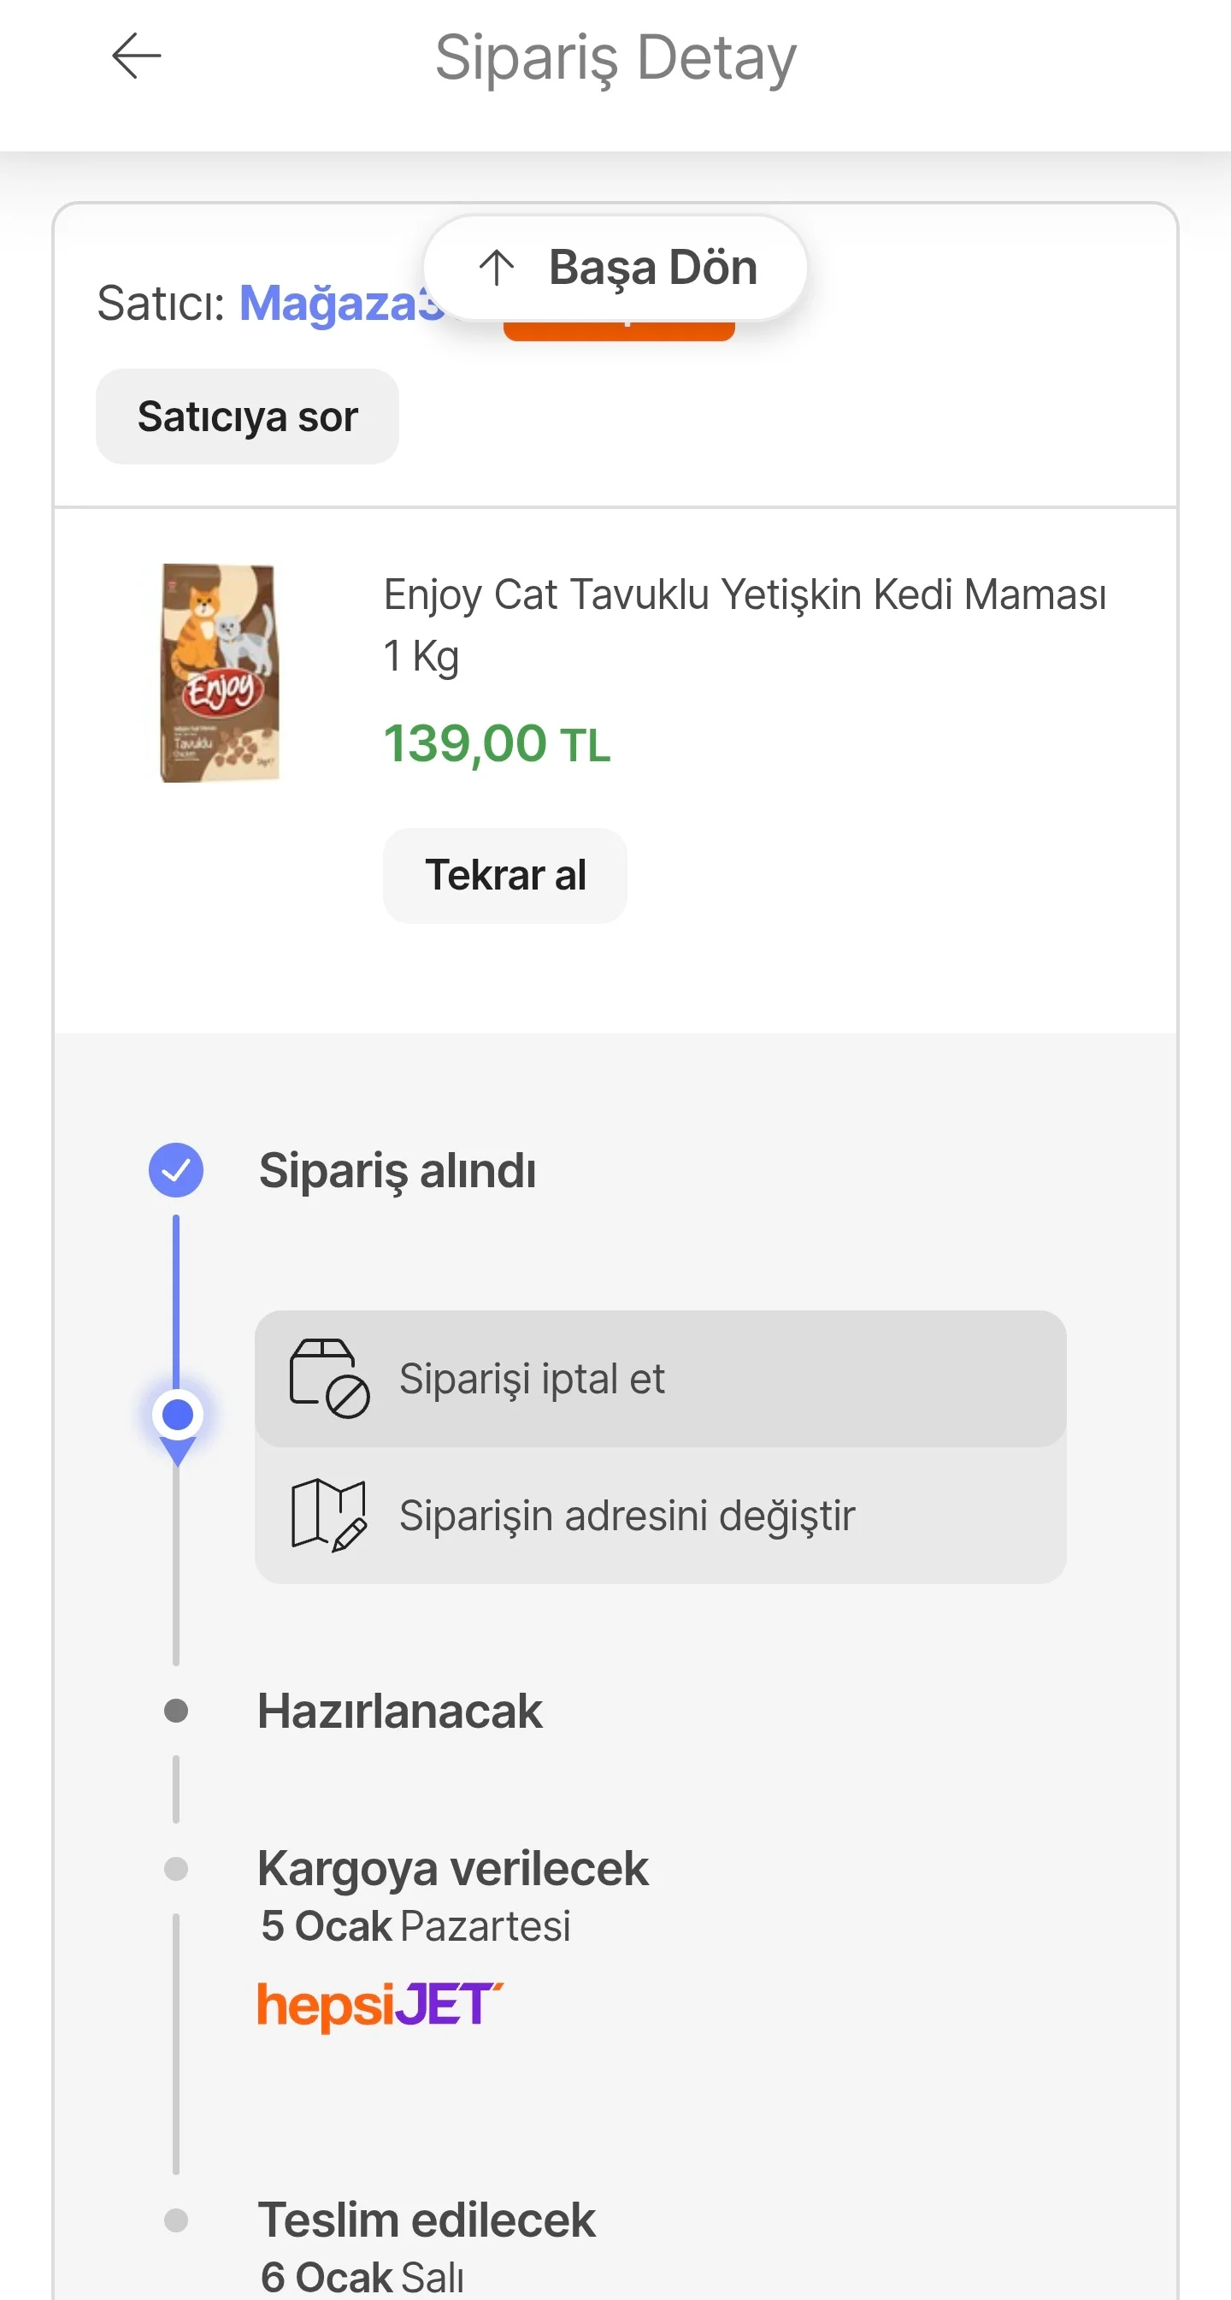1231x2300 pixels.
Task: Open the Mağaza seller link
Action: click(339, 304)
